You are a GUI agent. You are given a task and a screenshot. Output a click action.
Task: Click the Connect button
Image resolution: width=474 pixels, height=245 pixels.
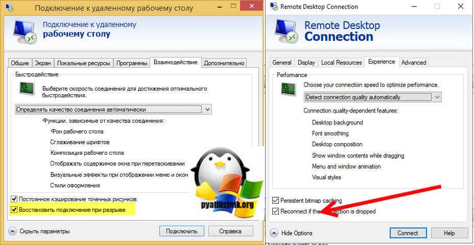408,233
